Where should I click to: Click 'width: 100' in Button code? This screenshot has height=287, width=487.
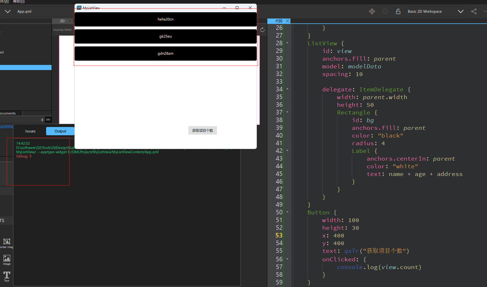(x=341, y=220)
